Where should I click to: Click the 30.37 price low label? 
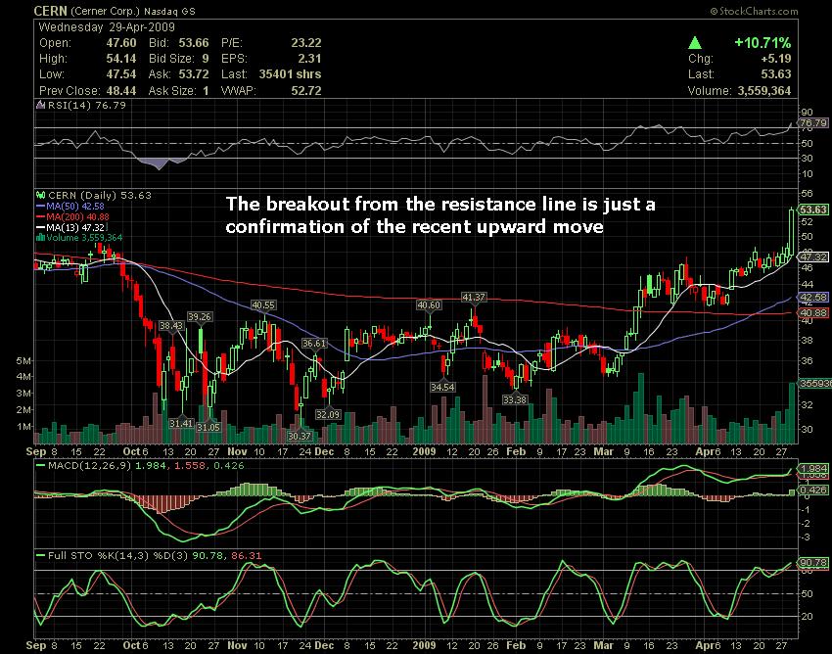point(300,436)
